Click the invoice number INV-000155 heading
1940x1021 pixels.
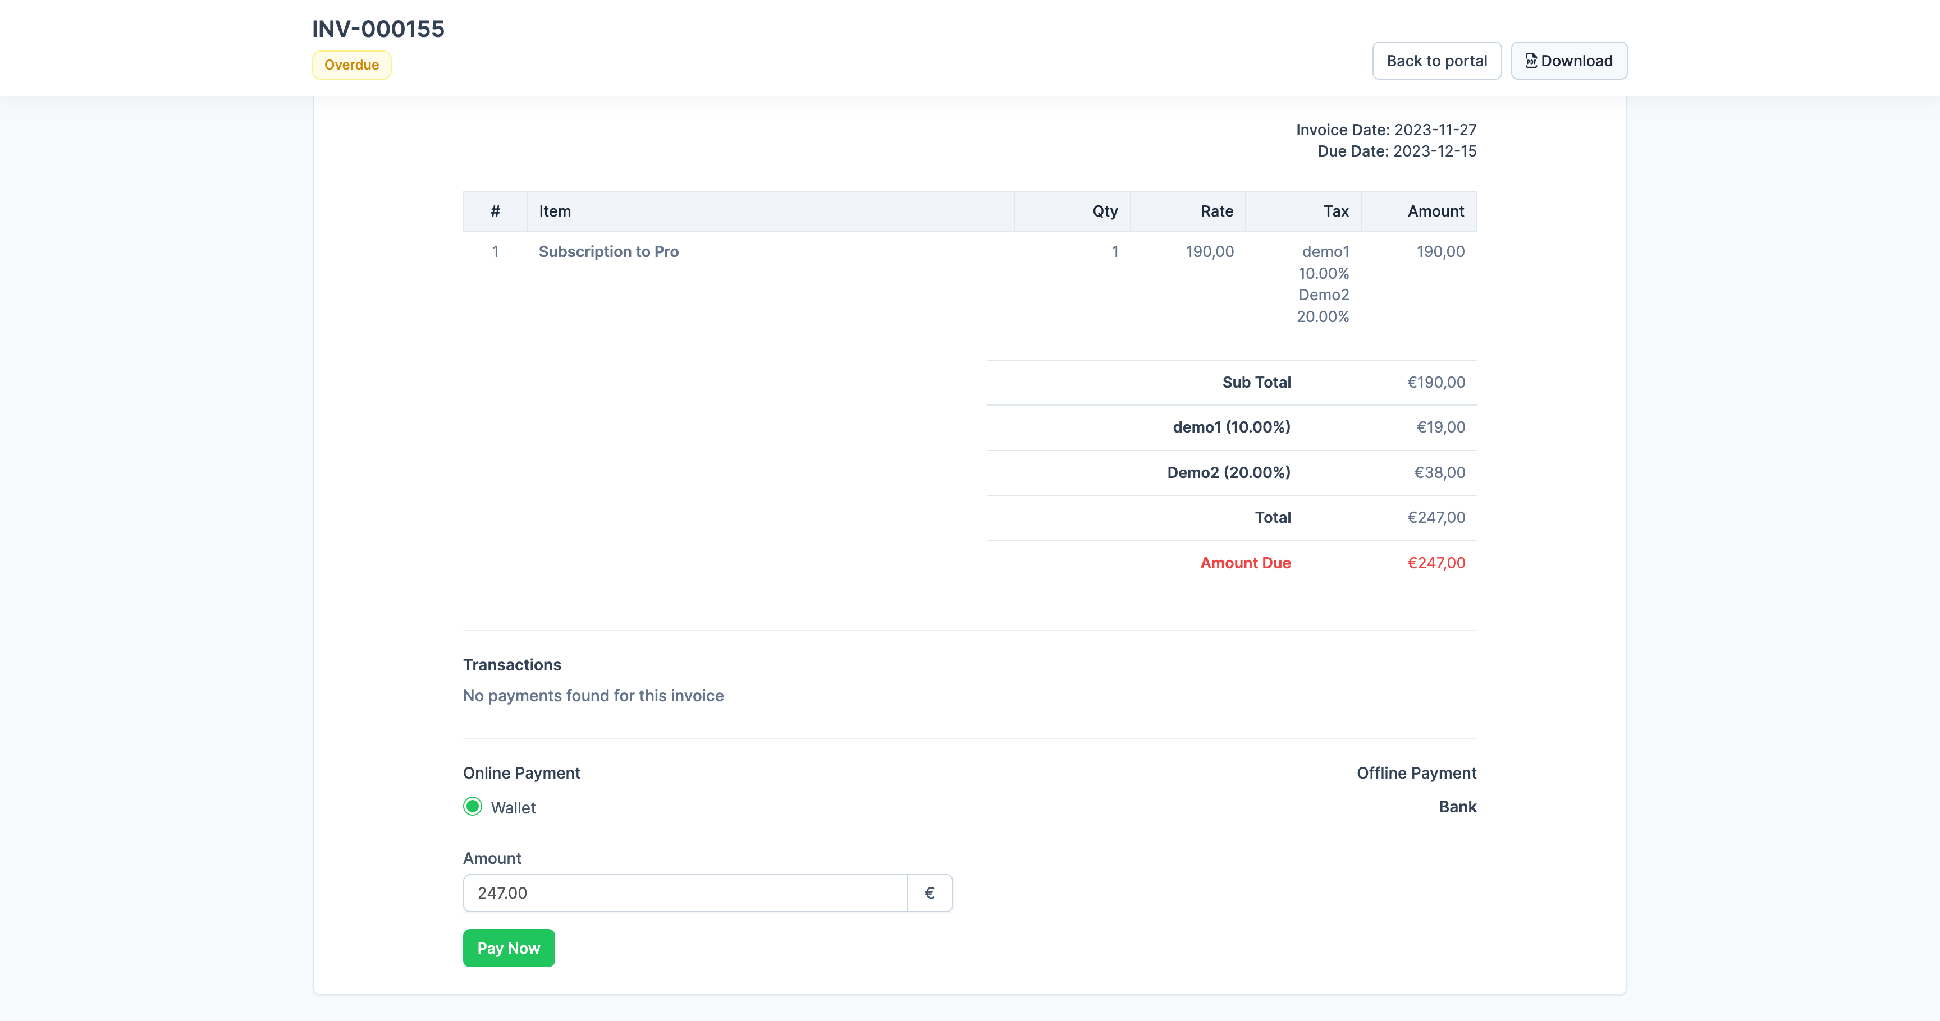377,29
